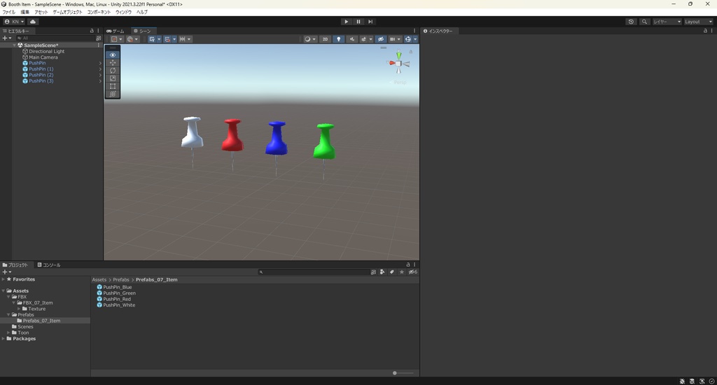Screen dimensions: 717x385
Task: Select the View (eye) tool in scene tools
Action: coord(113,55)
